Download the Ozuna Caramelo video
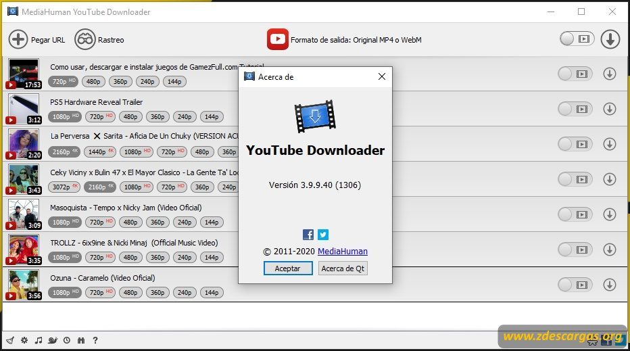 610,285
